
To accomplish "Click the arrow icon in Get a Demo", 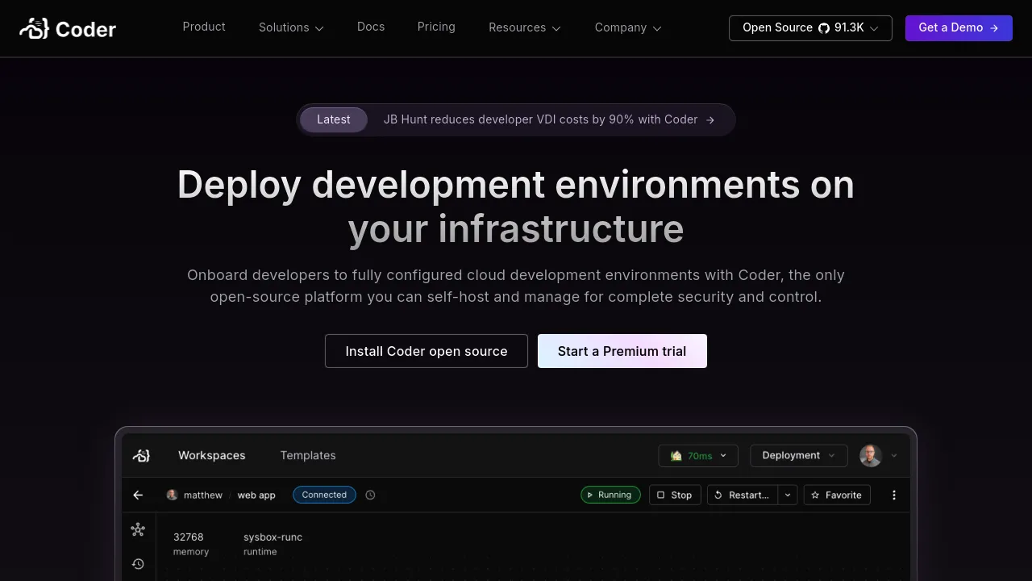I will 994,27.
